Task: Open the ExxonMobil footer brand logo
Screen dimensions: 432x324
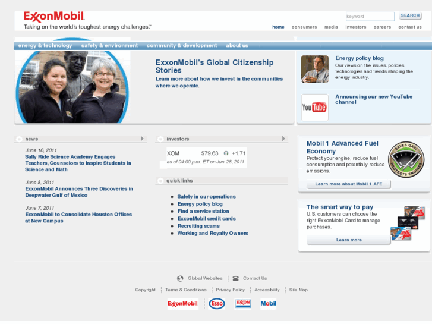Action: coord(182,304)
